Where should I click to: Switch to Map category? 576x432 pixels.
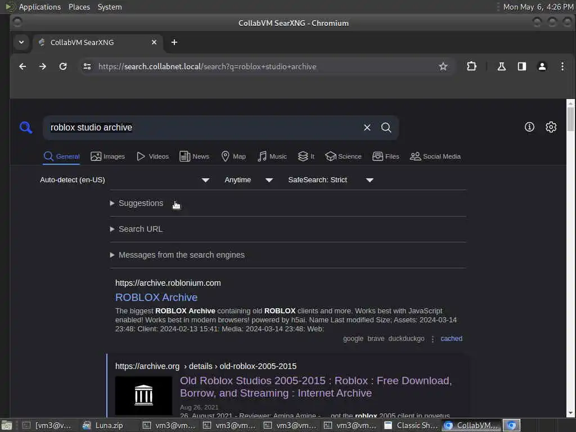pos(233,156)
